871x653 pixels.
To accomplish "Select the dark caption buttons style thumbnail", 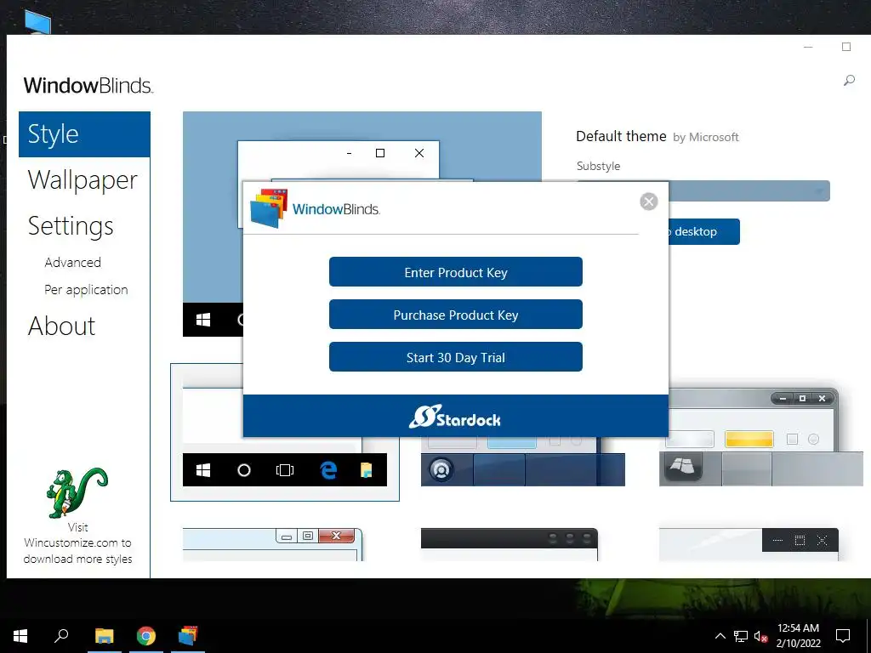I will tap(749, 544).
